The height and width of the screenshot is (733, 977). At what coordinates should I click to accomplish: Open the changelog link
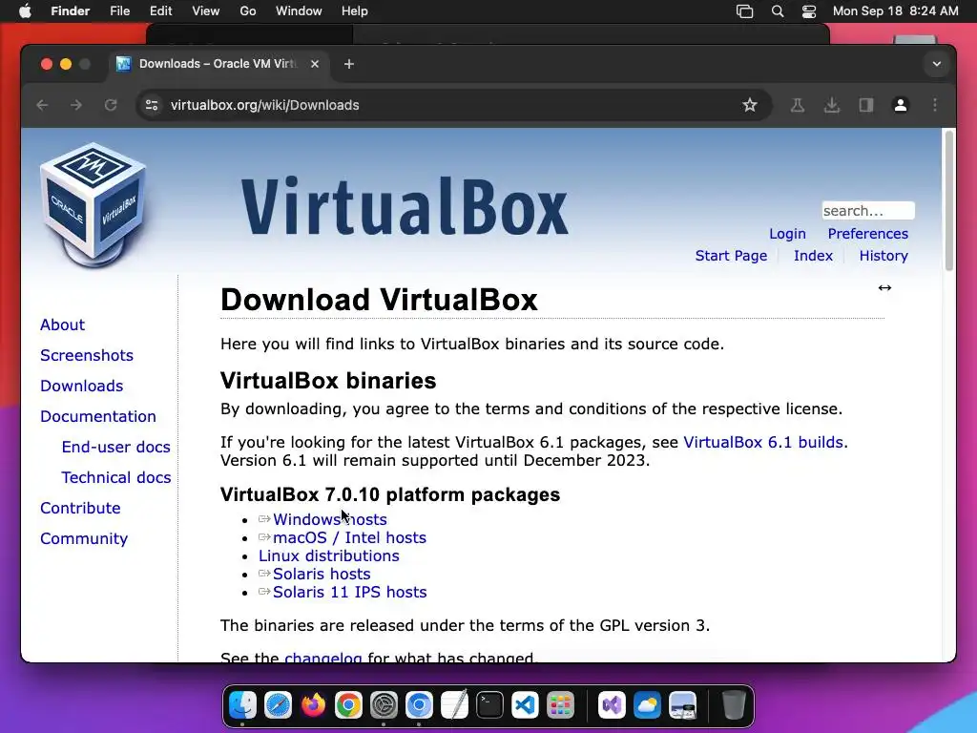pyautogui.click(x=322, y=658)
